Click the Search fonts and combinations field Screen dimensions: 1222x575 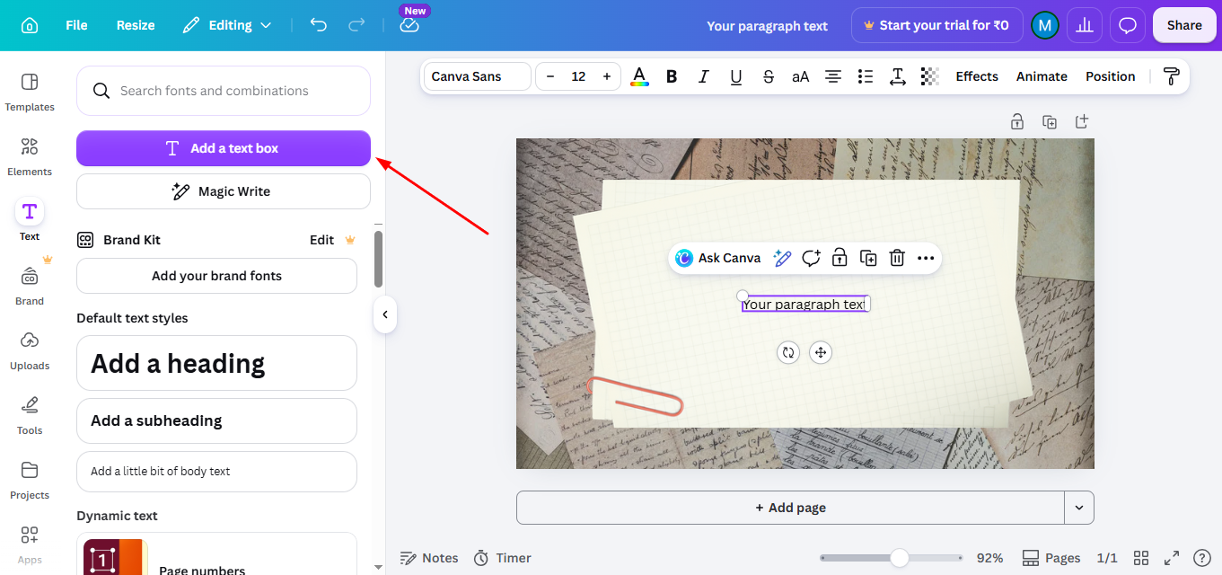tap(224, 91)
